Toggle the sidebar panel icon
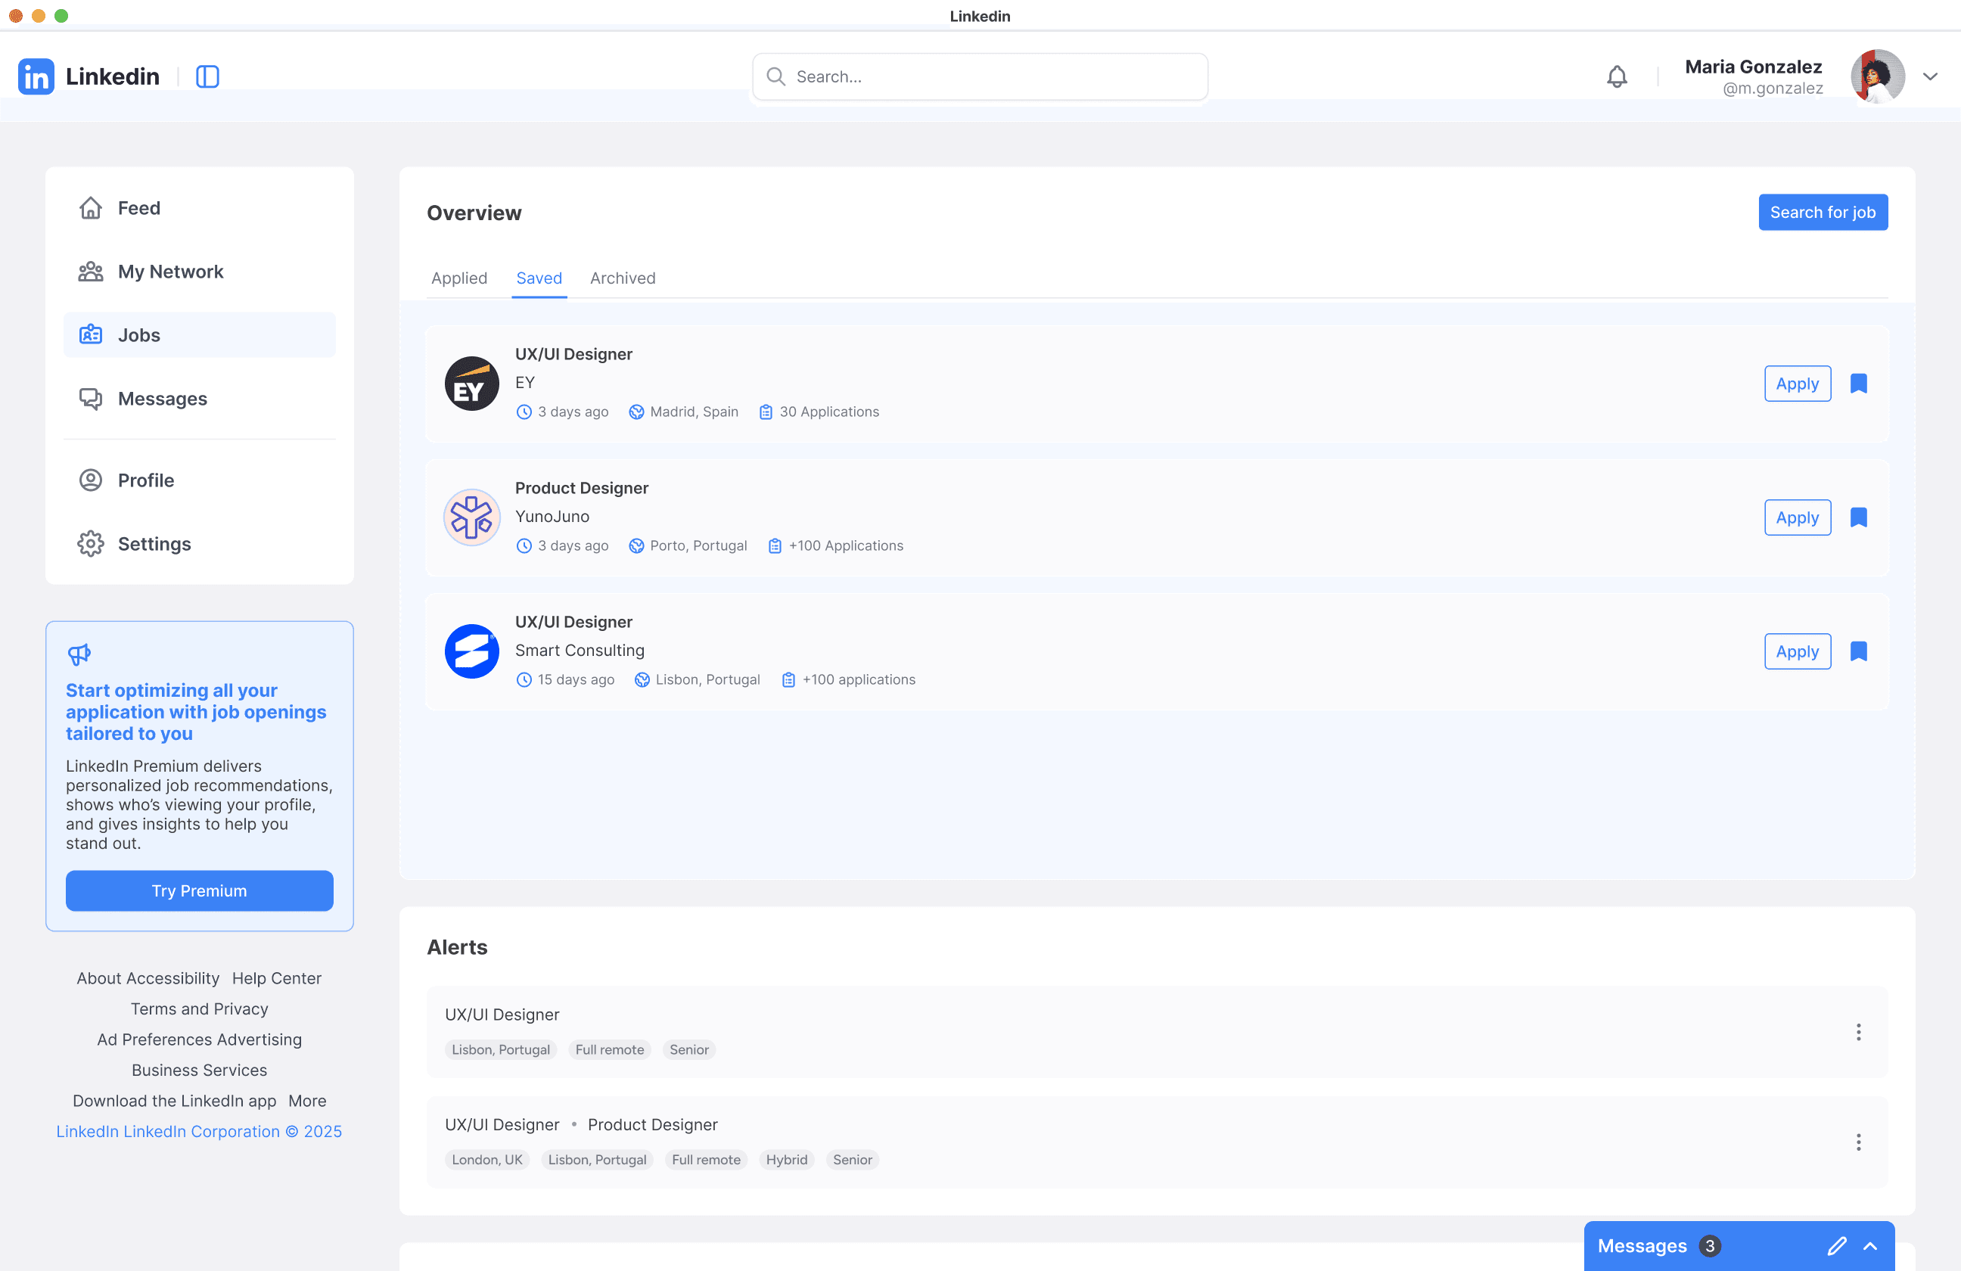Screen dimensions: 1961x1271 tap(207, 76)
